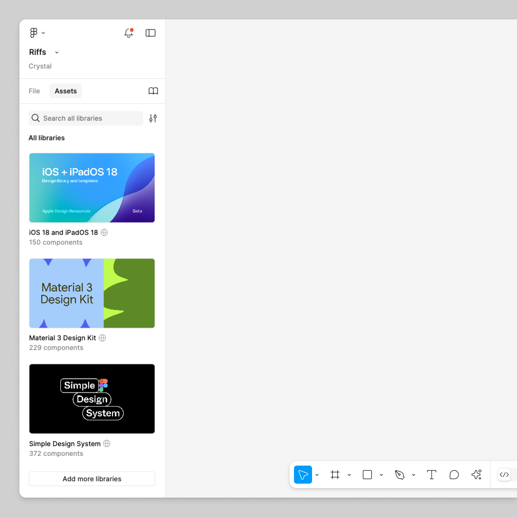Viewport: 517px width, 517px height.
Task: Select the Assets tab
Action: [66, 91]
